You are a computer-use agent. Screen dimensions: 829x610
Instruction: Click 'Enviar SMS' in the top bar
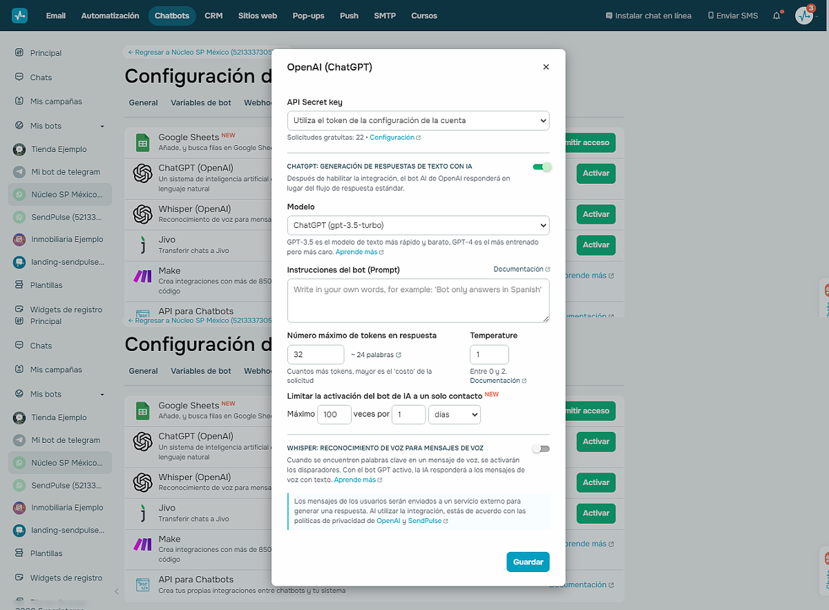point(733,15)
